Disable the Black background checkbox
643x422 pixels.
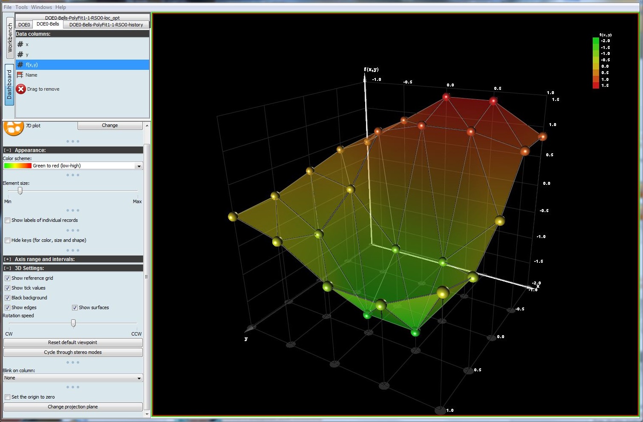(8, 298)
